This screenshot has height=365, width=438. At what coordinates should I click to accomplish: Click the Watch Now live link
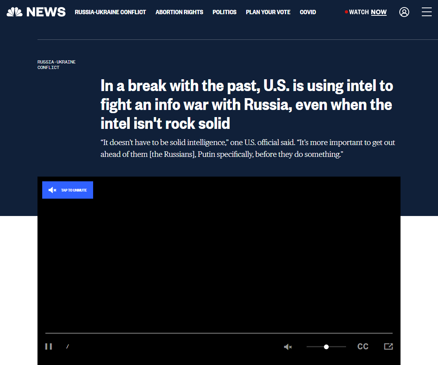coord(366,12)
